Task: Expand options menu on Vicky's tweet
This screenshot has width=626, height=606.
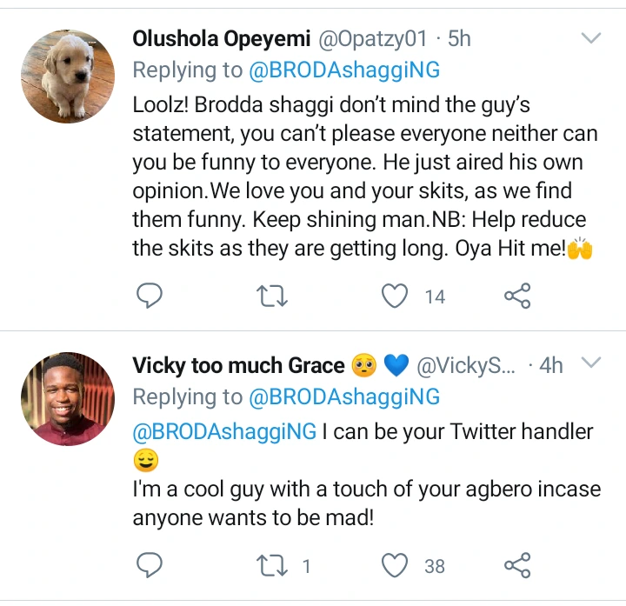Action: point(591,362)
